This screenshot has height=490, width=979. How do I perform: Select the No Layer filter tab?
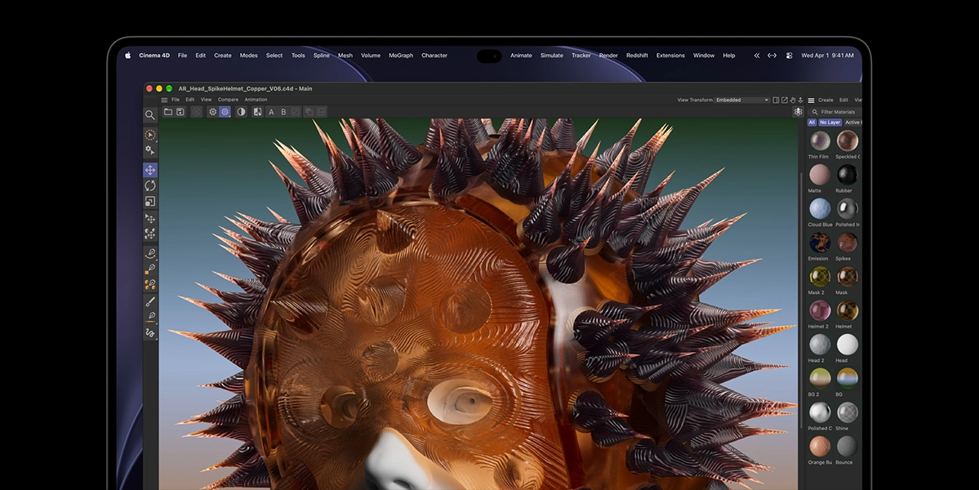(x=830, y=122)
